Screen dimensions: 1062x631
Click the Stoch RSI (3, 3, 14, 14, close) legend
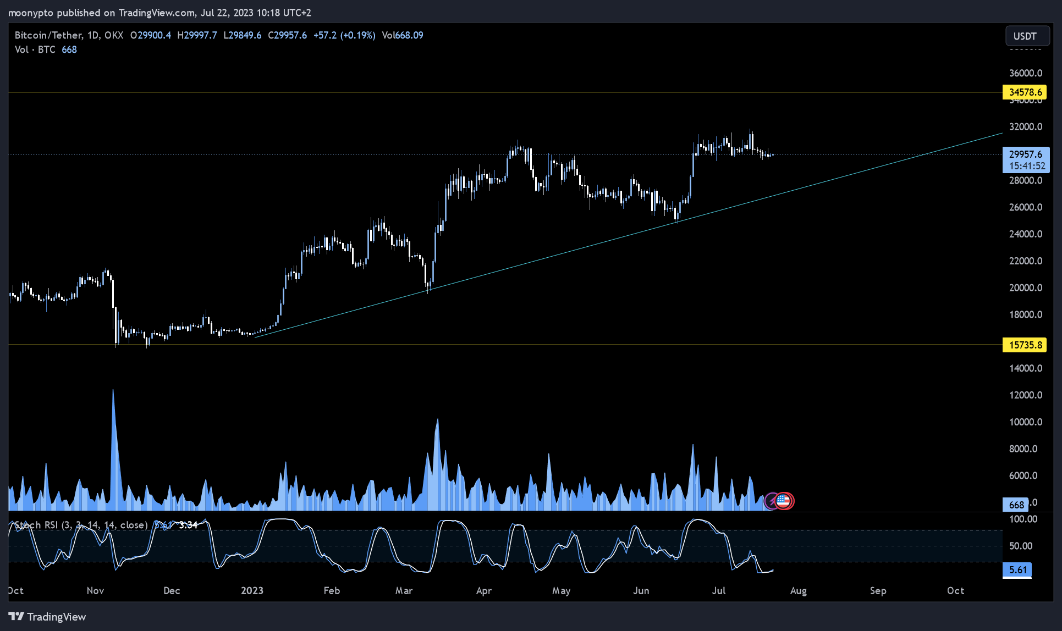click(x=81, y=525)
